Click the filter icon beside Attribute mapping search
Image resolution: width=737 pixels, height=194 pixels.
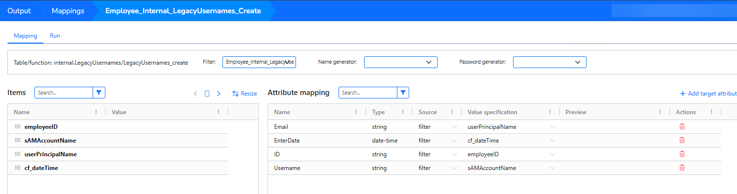(x=403, y=93)
